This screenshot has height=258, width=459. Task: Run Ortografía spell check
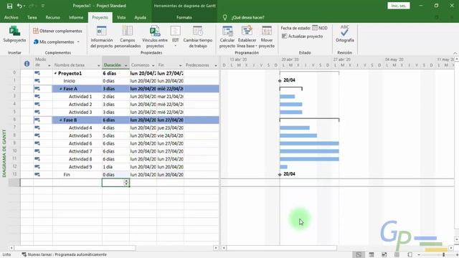tap(344, 34)
